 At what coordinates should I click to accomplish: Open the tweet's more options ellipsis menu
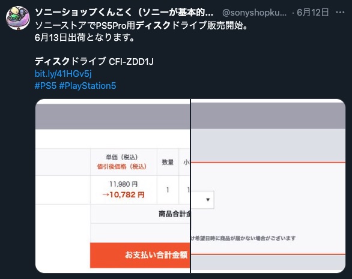[x=340, y=13]
